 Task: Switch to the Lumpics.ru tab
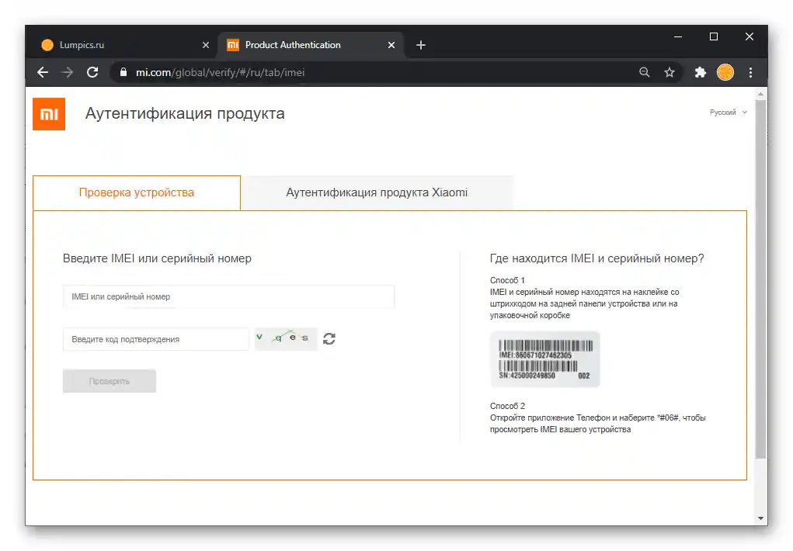pos(124,45)
